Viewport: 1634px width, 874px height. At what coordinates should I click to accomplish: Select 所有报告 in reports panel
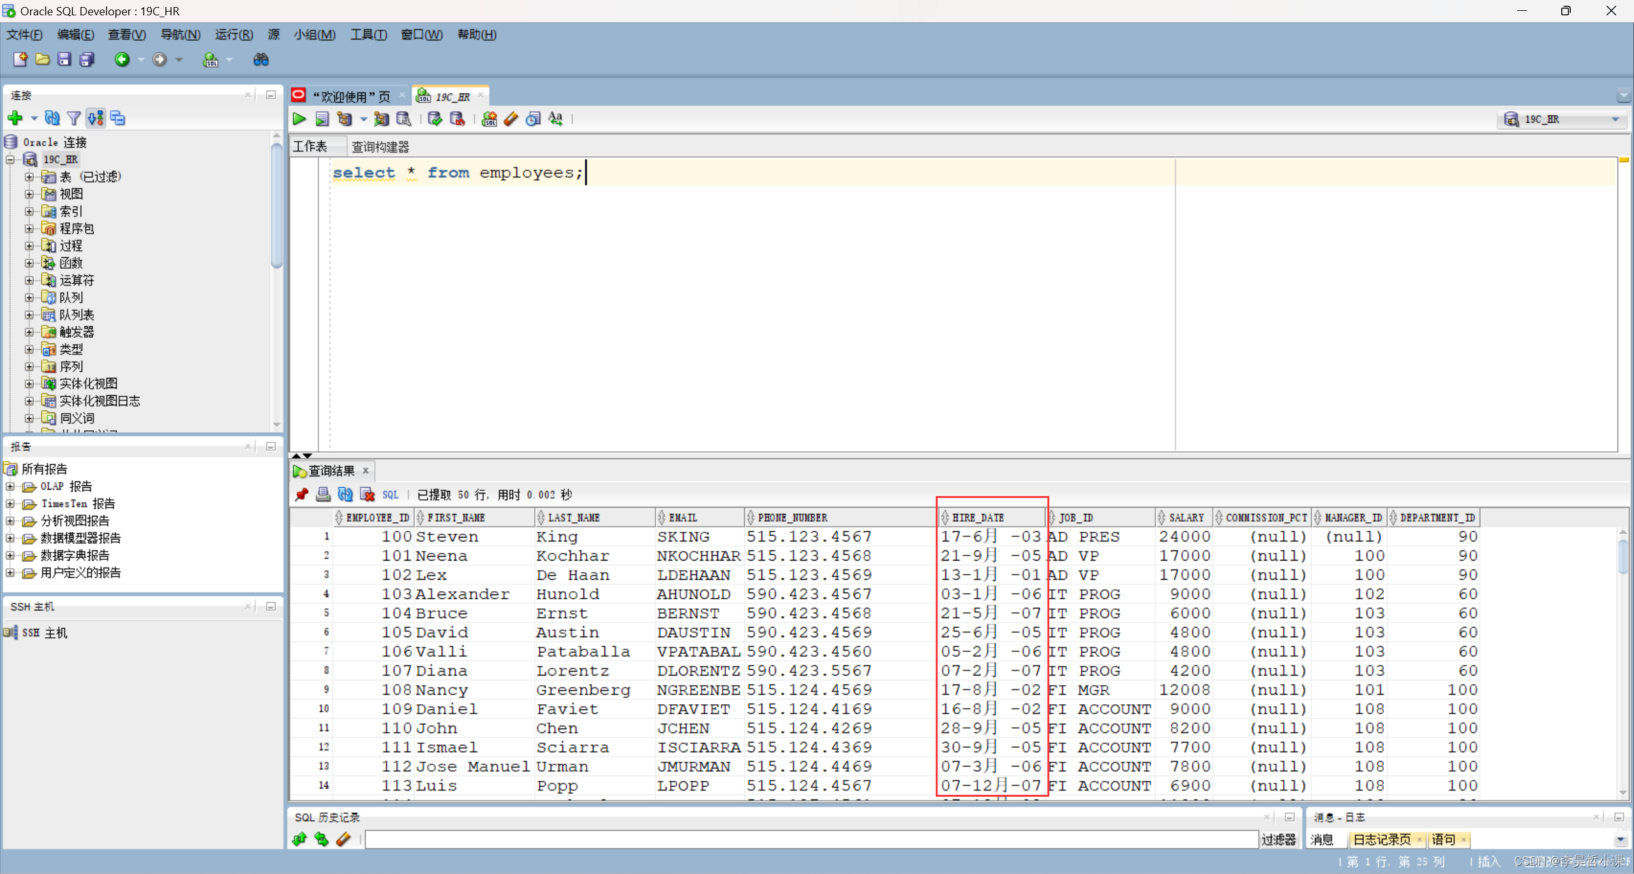coord(44,469)
